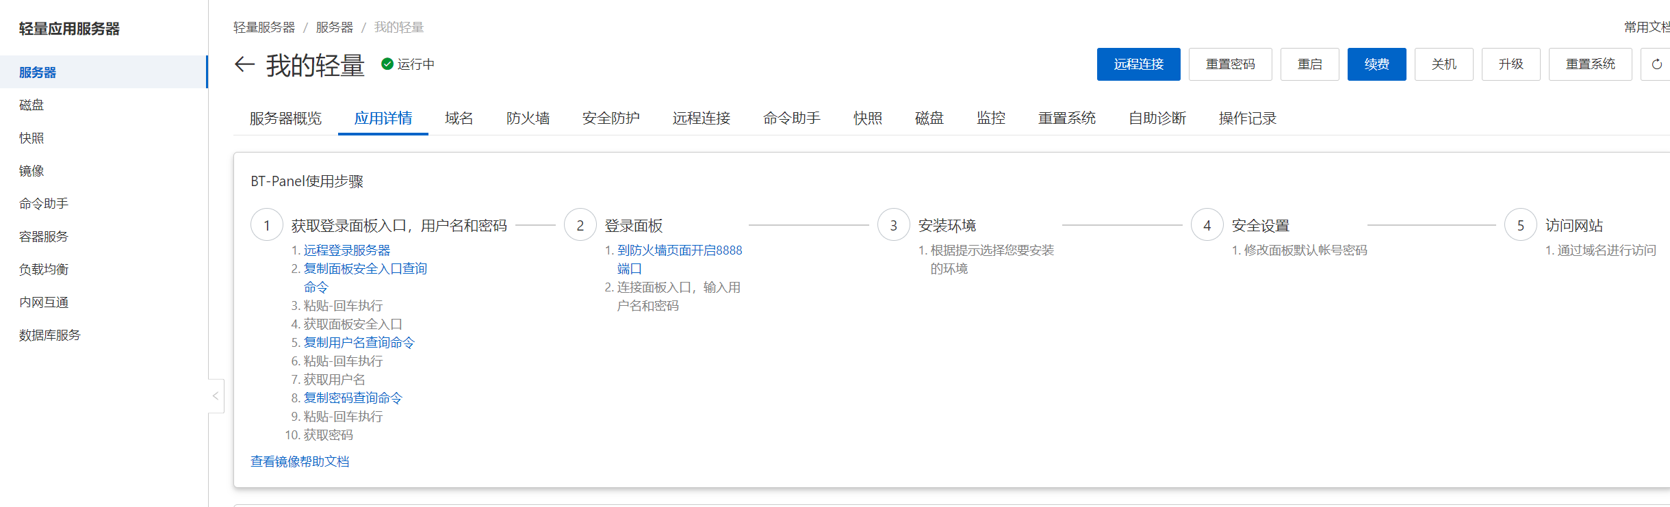The width and height of the screenshot is (1670, 507).
Task: Open 数据库服务 in the left sidebar
Action: pyautogui.click(x=103, y=335)
